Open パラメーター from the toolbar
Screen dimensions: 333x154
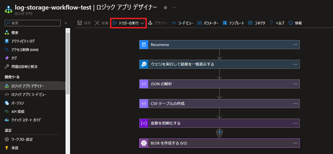208,23
